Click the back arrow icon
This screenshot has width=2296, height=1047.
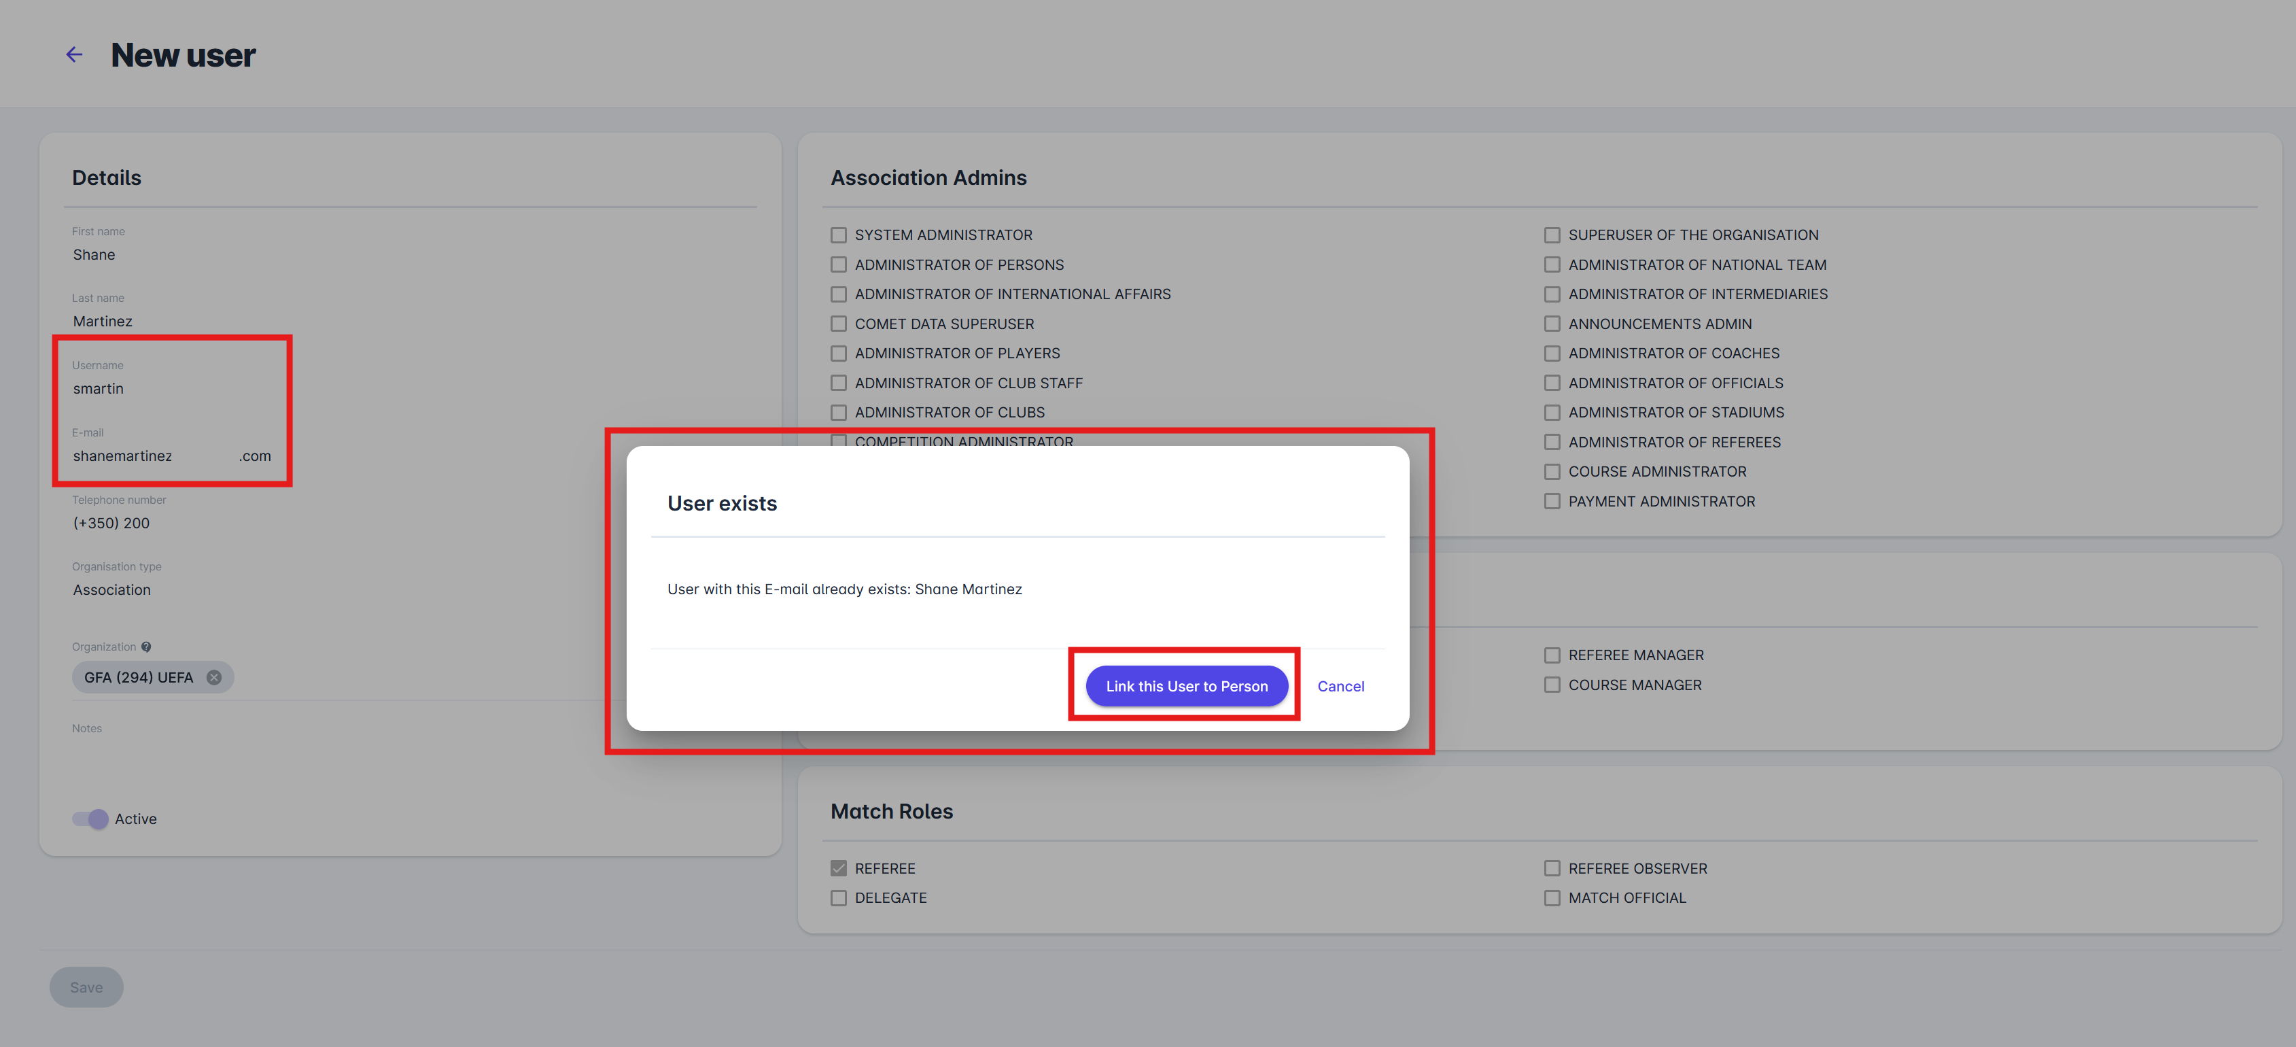(x=74, y=55)
